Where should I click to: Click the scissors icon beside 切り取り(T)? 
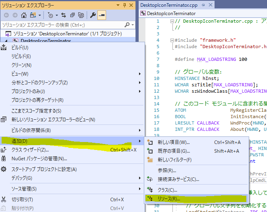pyautogui.click(x=4, y=199)
